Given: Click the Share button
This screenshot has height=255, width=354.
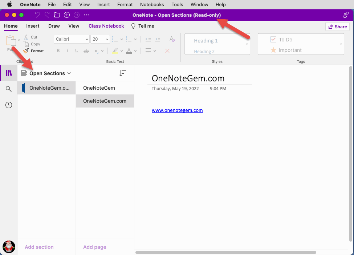Looking at the screenshot, I should (338, 27).
